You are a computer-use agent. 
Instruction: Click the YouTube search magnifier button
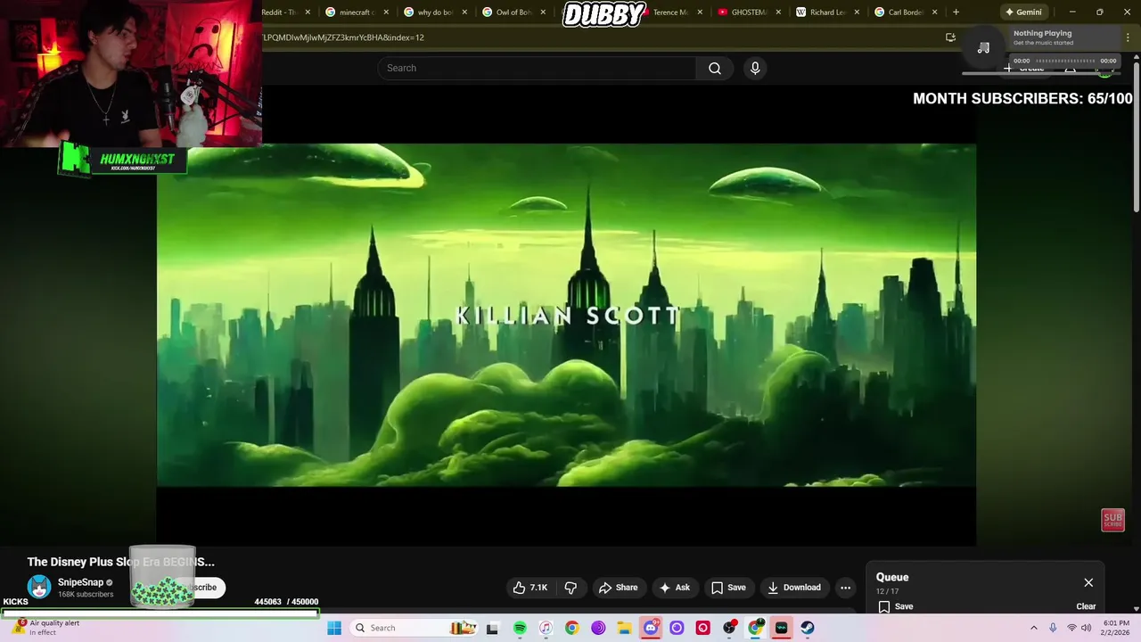715,68
